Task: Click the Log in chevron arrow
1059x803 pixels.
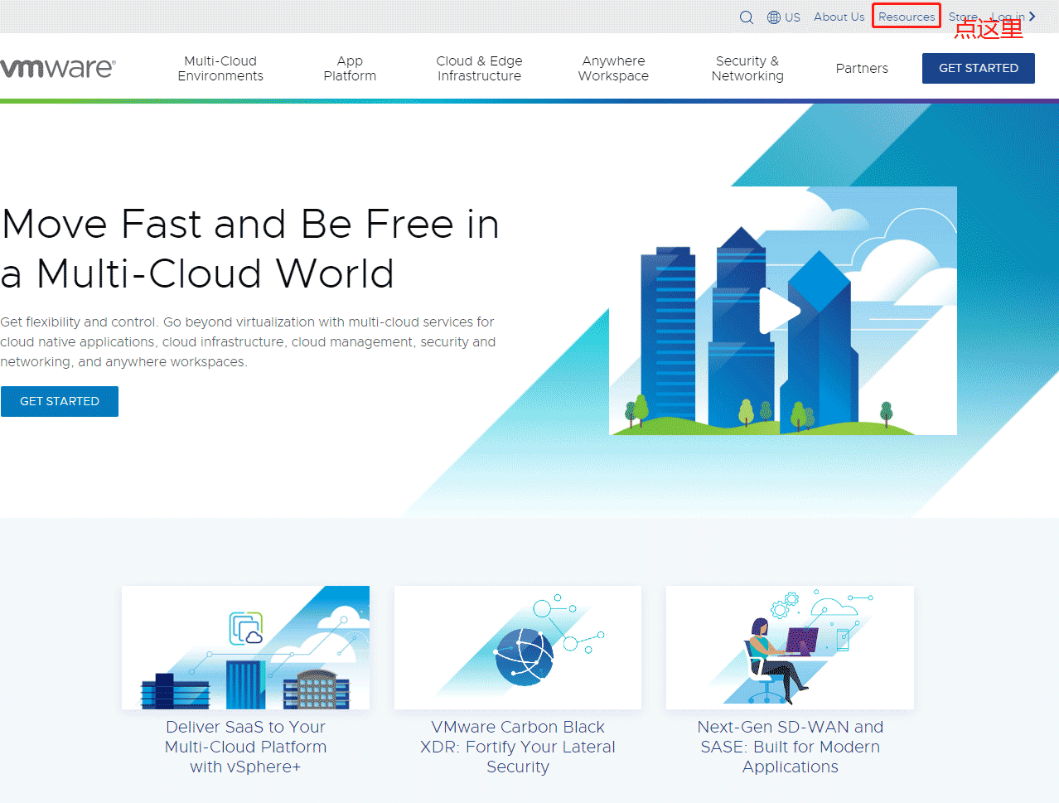Action: (x=1032, y=17)
